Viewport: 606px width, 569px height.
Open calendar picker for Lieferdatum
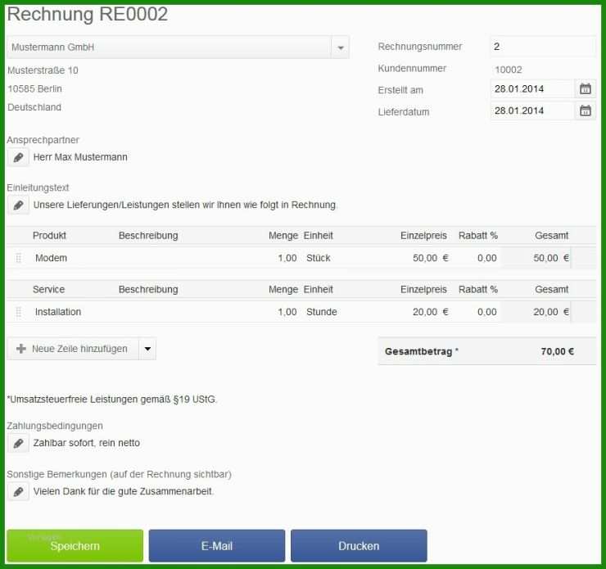pyautogui.click(x=586, y=111)
